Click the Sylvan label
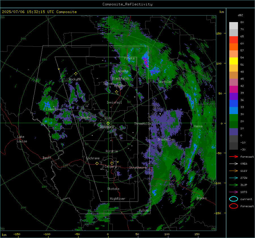Screen dimensions: 255x238 (x=108, y=83)
